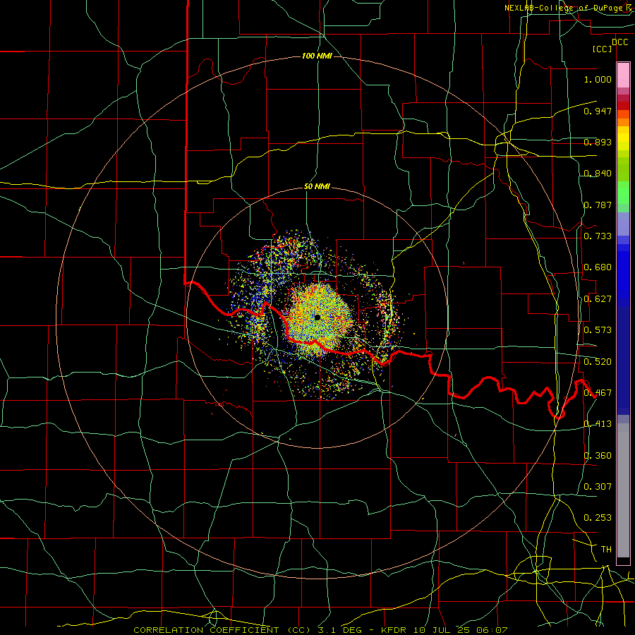
Task: Click the bright green color bar segment
Action: [623, 193]
